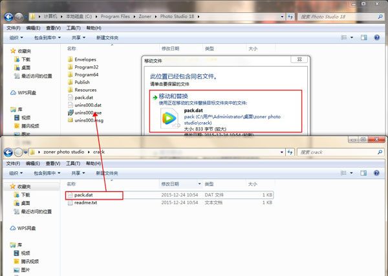
Task: Open help in crack folder window
Action: (376, 173)
